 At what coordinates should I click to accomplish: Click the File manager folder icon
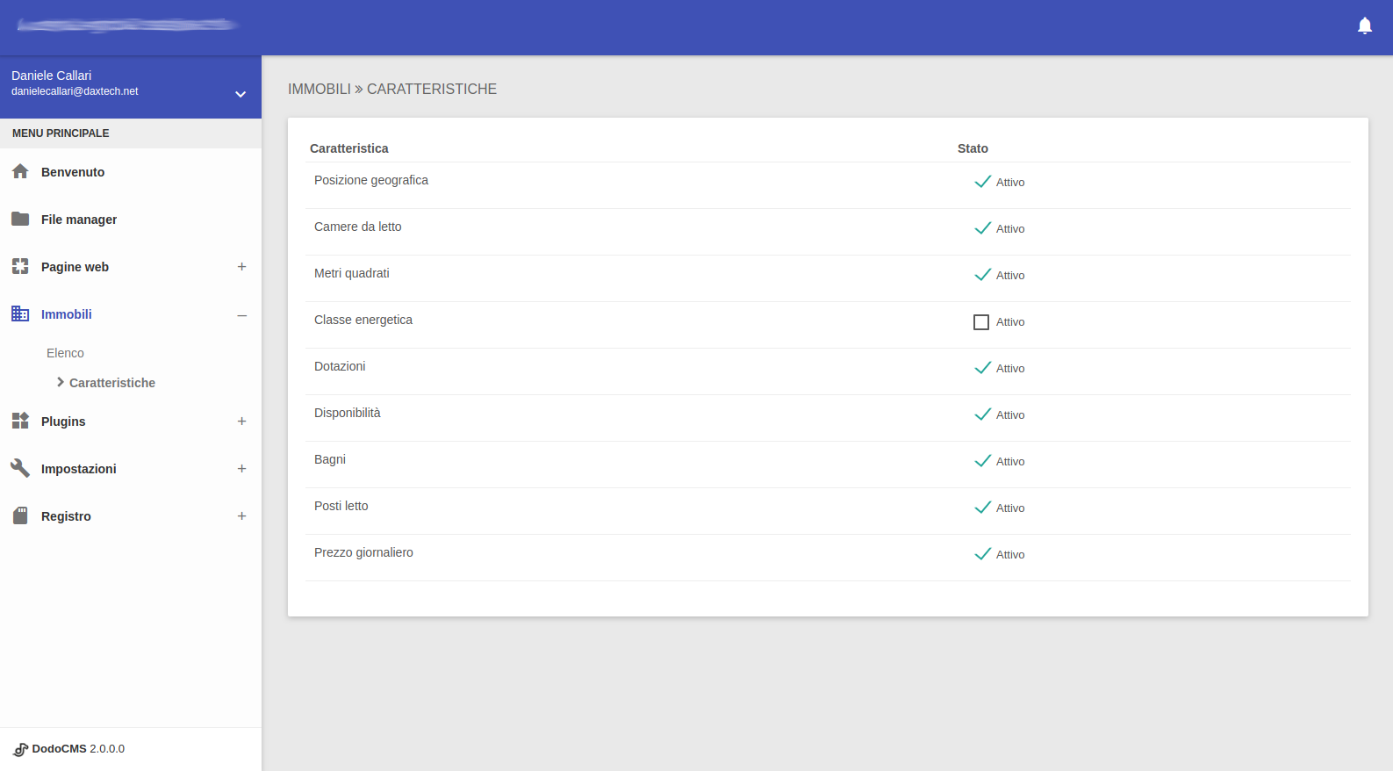20,220
